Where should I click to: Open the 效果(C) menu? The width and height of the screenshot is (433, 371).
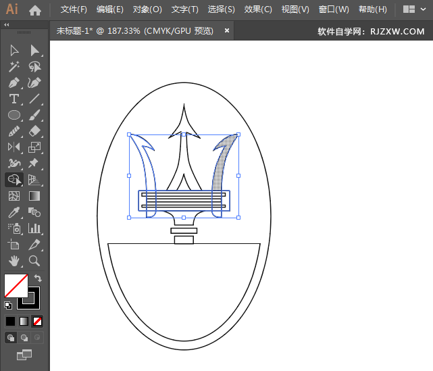pyautogui.click(x=258, y=9)
